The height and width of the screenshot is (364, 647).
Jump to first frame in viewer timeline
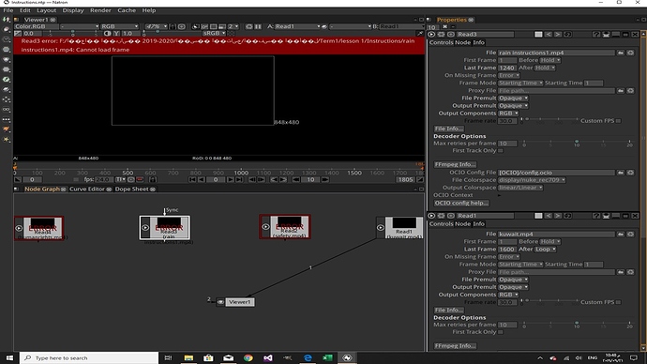coord(192,179)
